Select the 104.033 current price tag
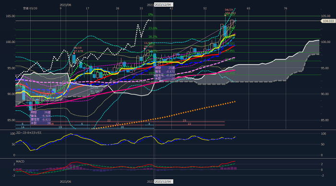The width and height of the screenshot is (336, 186). coord(328,21)
